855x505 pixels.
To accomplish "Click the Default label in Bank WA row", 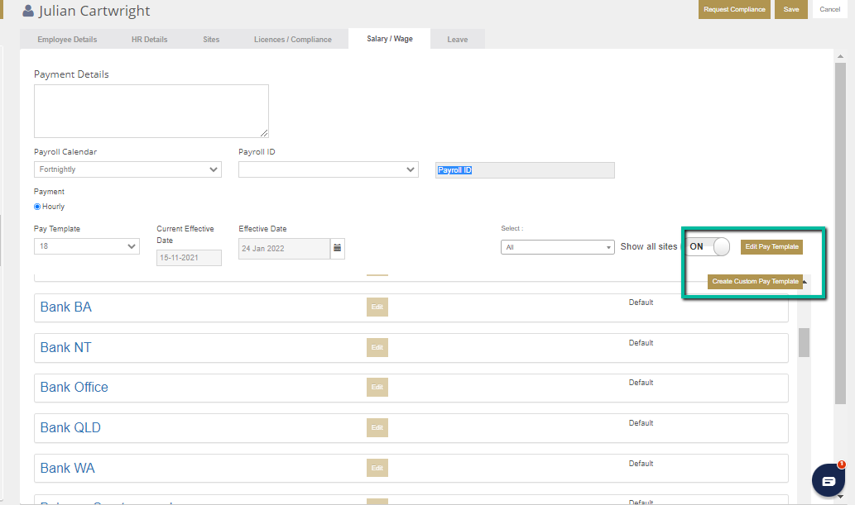I will [641, 463].
